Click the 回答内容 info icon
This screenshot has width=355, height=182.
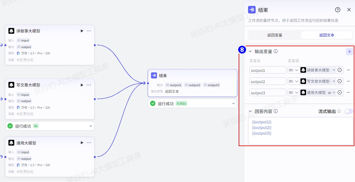(x=276, y=111)
